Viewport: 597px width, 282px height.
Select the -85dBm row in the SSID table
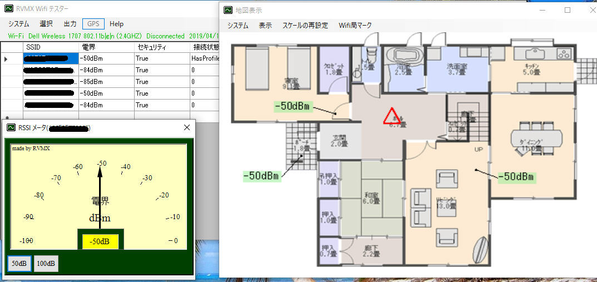tap(91, 82)
